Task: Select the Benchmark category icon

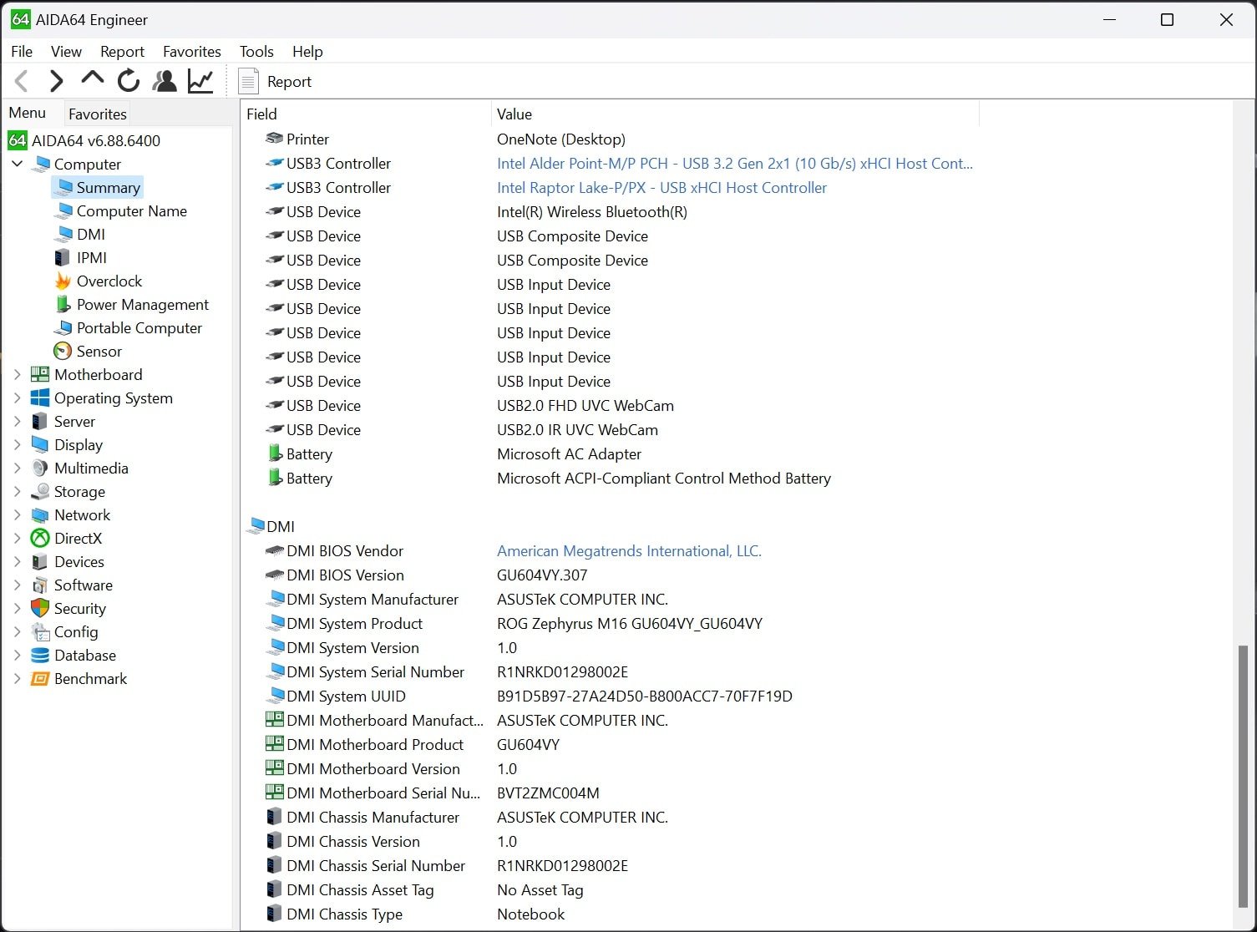Action: pyautogui.click(x=40, y=678)
